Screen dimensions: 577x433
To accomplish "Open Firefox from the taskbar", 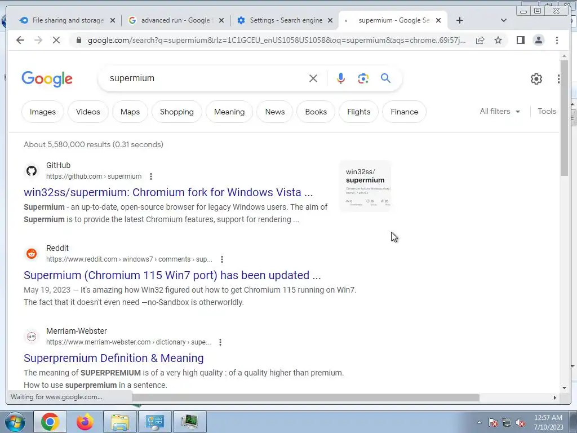I will 85,422.
